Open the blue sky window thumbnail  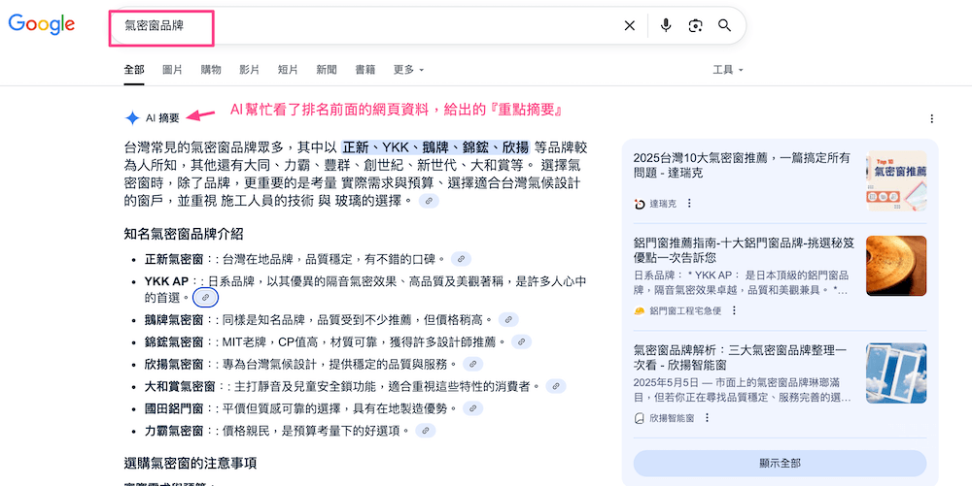point(896,373)
